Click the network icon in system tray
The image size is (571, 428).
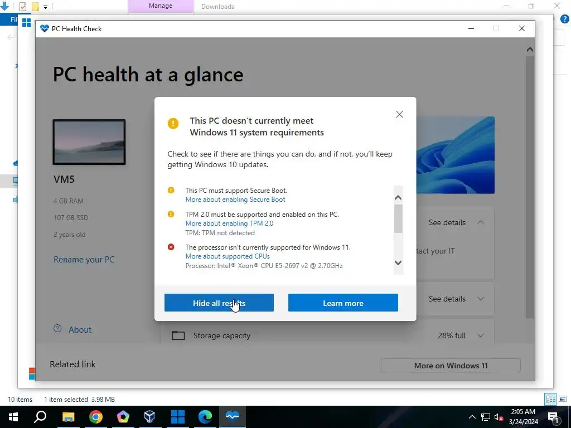point(486,417)
